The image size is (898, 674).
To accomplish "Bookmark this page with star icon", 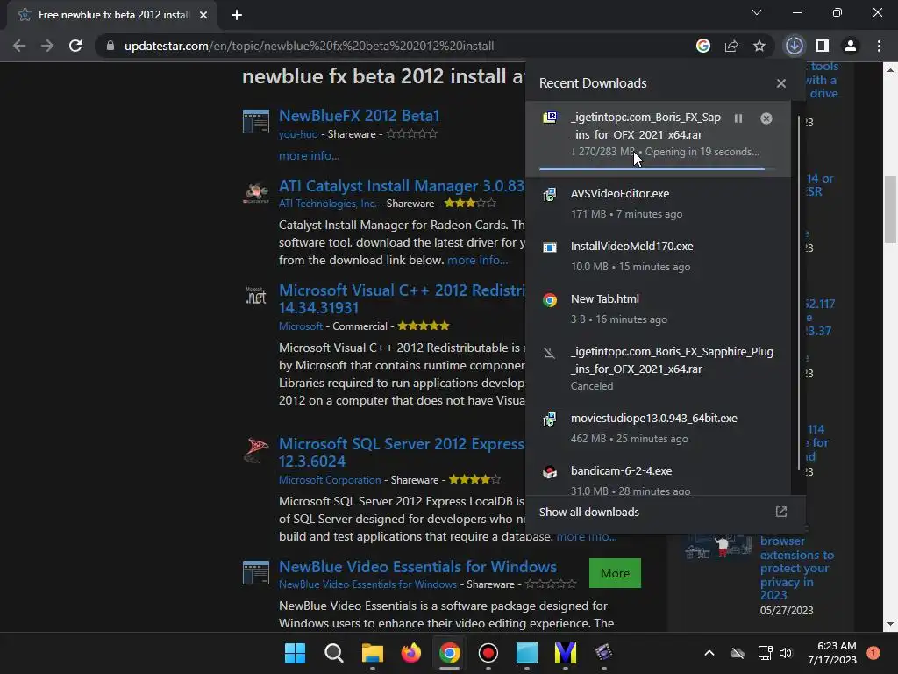I will click(759, 46).
